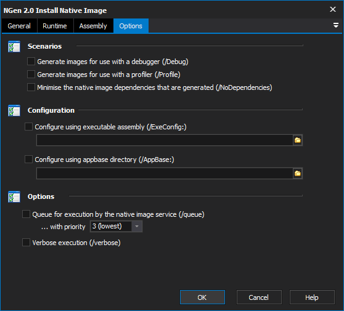Browse for the ExeConfig executable assembly file

[298, 140]
